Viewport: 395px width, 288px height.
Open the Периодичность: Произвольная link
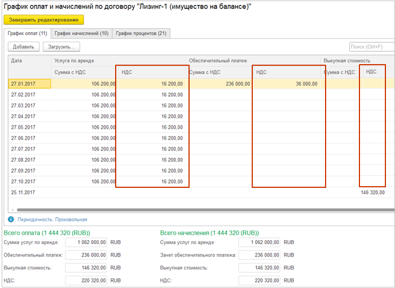click(x=52, y=219)
